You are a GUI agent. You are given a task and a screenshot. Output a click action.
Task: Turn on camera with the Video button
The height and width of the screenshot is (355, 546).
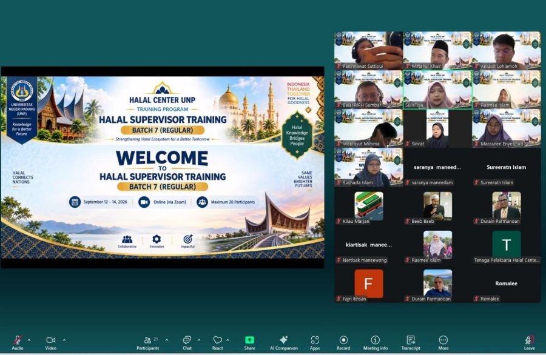point(51,342)
